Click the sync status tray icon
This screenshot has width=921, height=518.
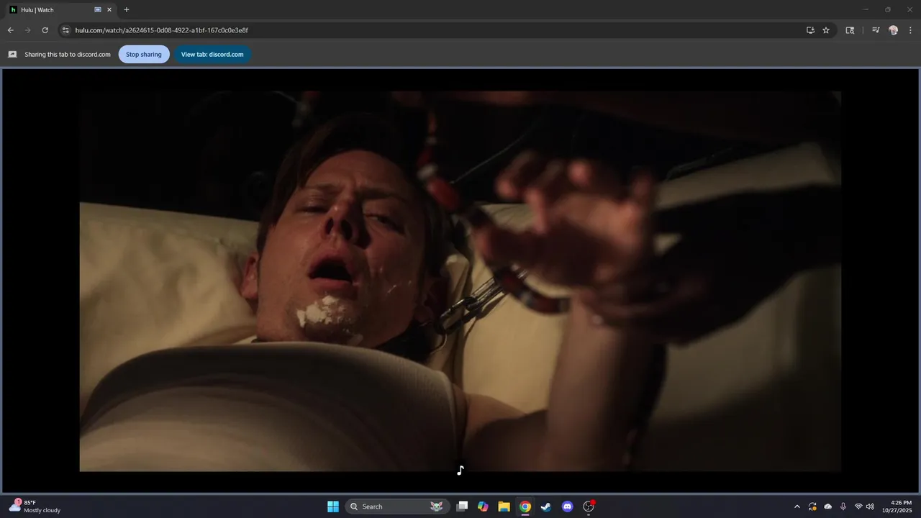click(812, 506)
